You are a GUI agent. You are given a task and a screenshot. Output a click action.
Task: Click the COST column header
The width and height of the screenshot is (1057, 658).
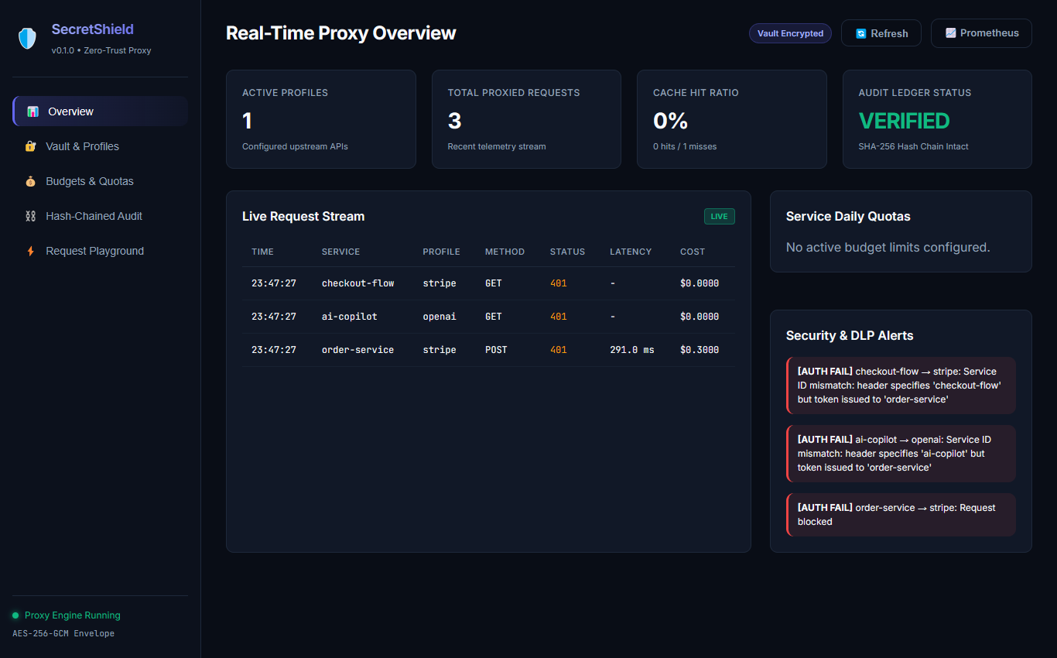click(x=693, y=252)
